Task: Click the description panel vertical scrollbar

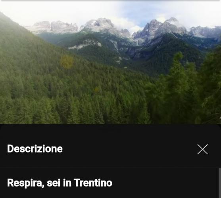Action: [220, 183]
